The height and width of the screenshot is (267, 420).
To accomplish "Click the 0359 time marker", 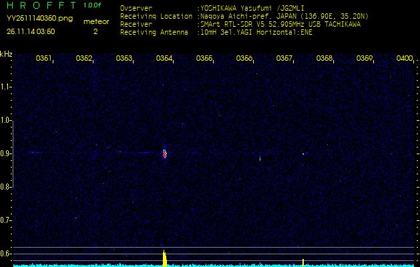I will click(365, 58).
